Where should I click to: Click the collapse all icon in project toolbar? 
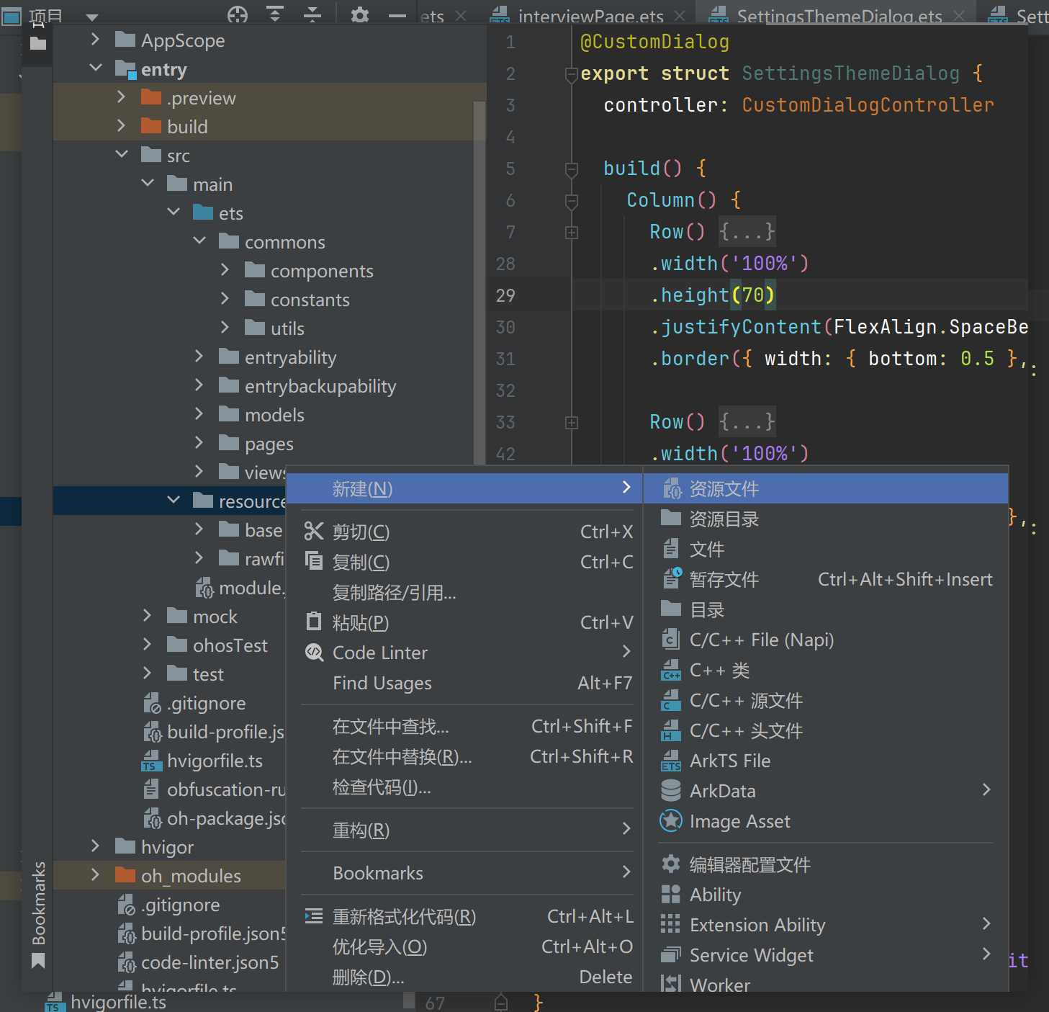pos(312,14)
